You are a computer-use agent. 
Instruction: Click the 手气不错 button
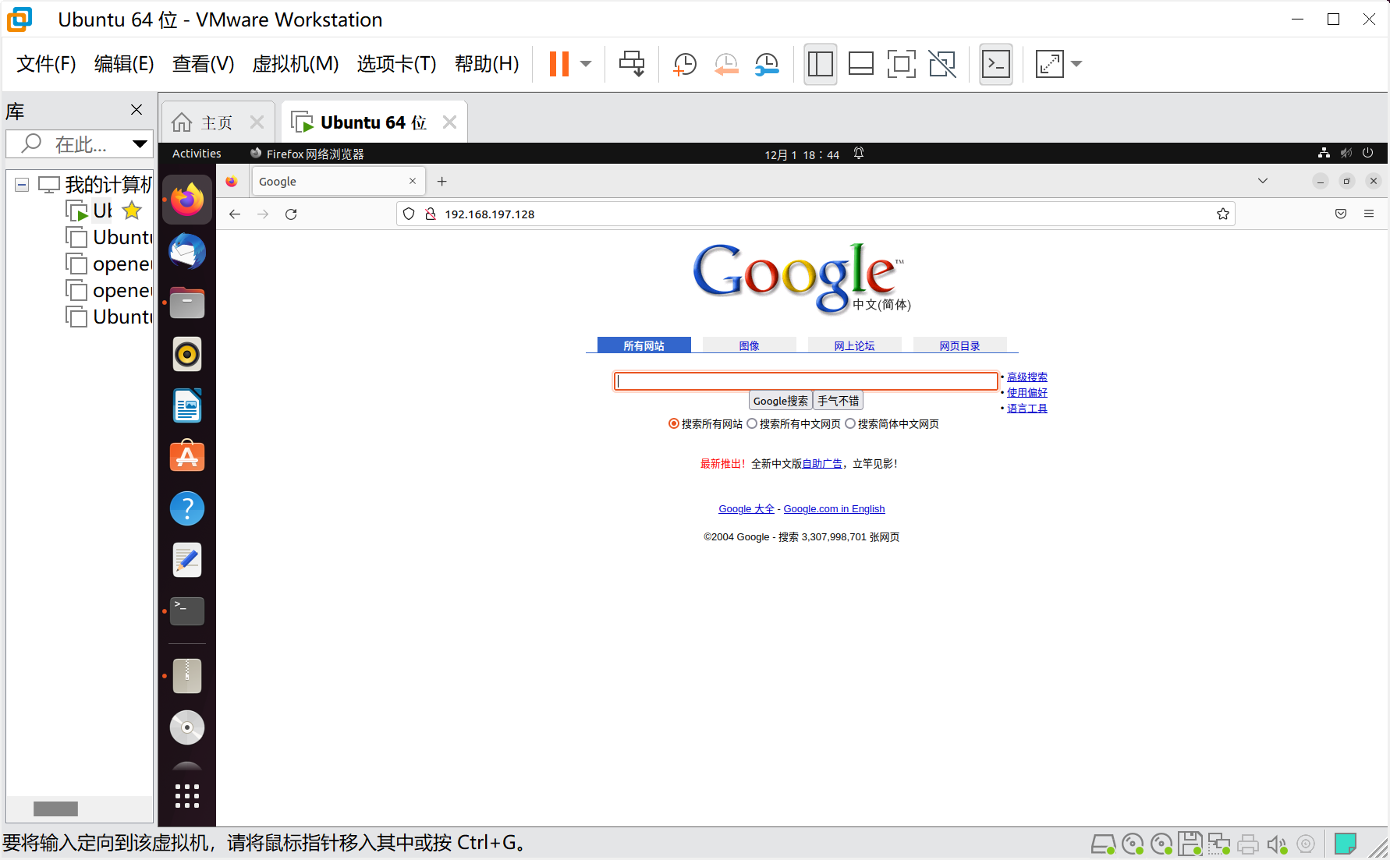(x=838, y=401)
